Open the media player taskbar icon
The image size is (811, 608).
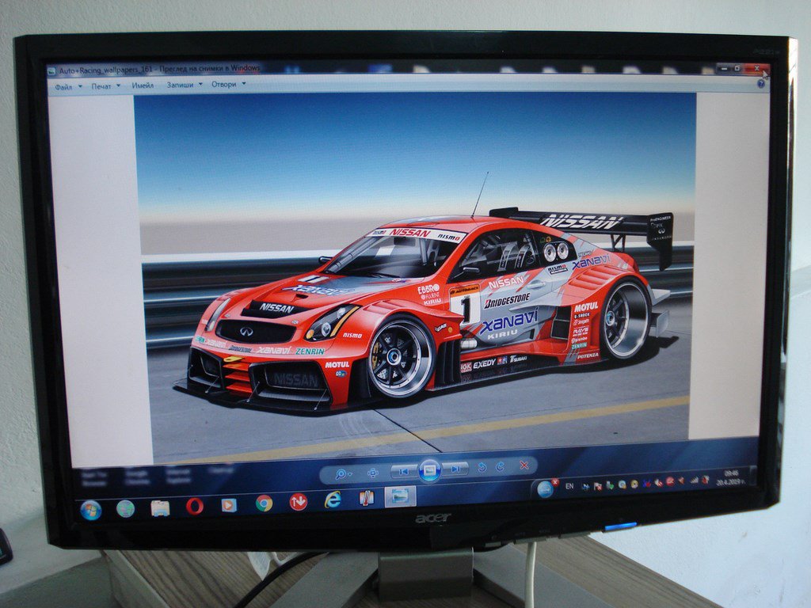point(229,505)
